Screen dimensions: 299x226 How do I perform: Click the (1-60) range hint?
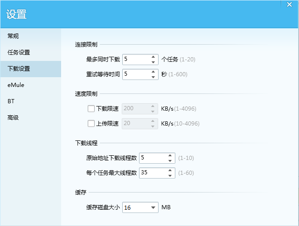tap(186, 173)
